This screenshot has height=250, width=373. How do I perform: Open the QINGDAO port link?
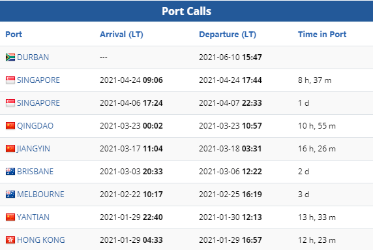[x=35, y=126]
